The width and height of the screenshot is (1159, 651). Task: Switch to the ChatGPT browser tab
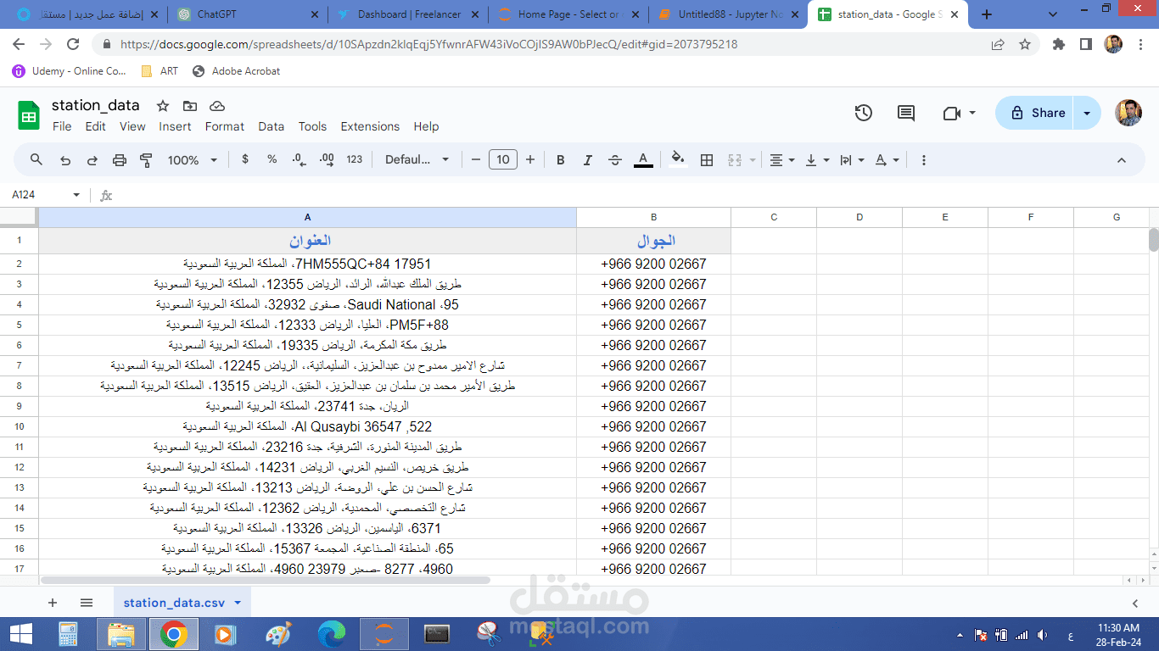tap(246, 14)
